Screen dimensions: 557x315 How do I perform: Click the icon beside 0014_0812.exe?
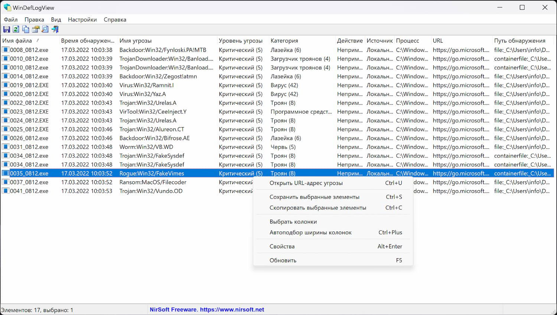(x=6, y=76)
